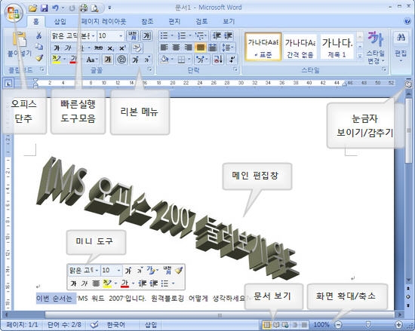
Task: Increase indent in the ribbon paragraph group
Action: [x=228, y=35]
